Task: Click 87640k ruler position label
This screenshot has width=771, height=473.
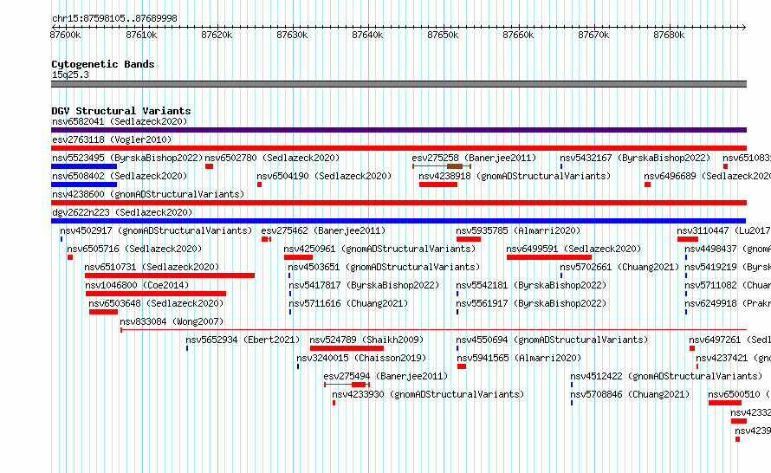Action: click(x=367, y=35)
